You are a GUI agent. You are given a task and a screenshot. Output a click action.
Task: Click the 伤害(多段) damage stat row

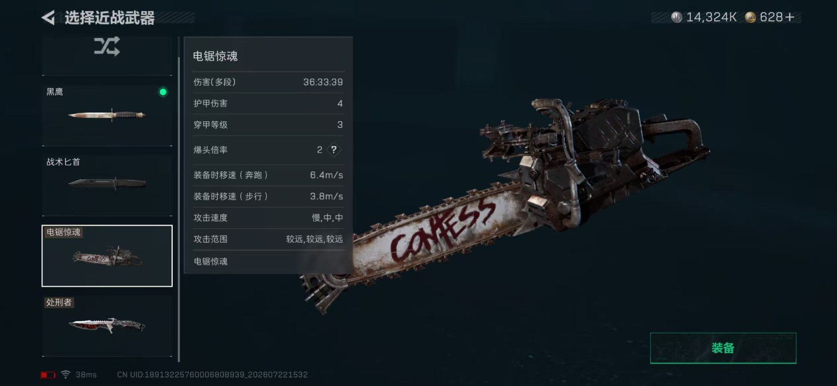[x=268, y=82]
